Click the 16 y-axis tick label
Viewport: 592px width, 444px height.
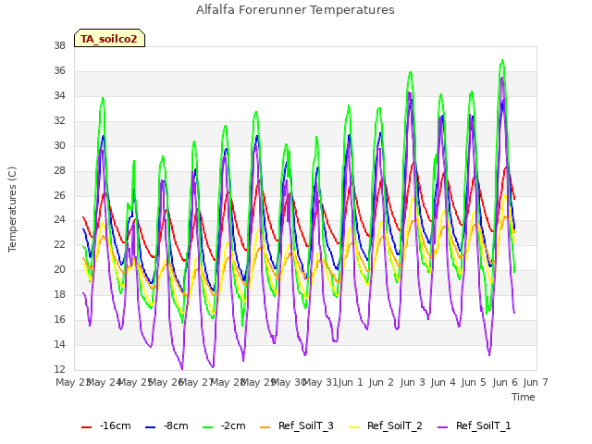[59, 319]
